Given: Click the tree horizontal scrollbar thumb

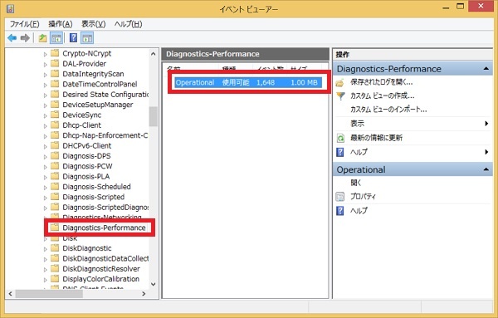Looking at the screenshot, I should coord(49,294).
